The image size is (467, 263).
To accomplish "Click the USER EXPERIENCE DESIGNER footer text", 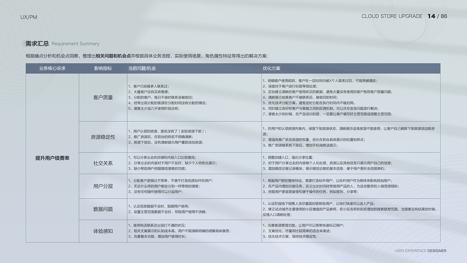I will (x=420, y=251).
